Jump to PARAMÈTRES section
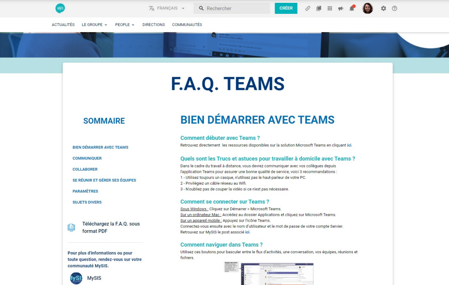 pyautogui.click(x=85, y=191)
